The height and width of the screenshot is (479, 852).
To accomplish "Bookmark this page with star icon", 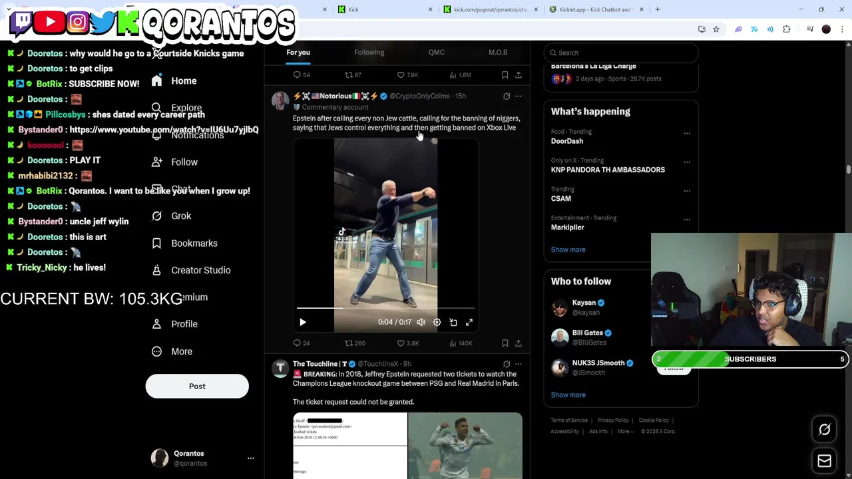I will (716, 29).
